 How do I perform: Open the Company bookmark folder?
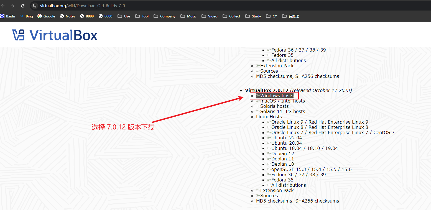[x=164, y=16]
